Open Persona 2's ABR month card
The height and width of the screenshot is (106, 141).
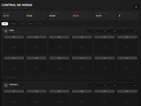click(82, 98)
